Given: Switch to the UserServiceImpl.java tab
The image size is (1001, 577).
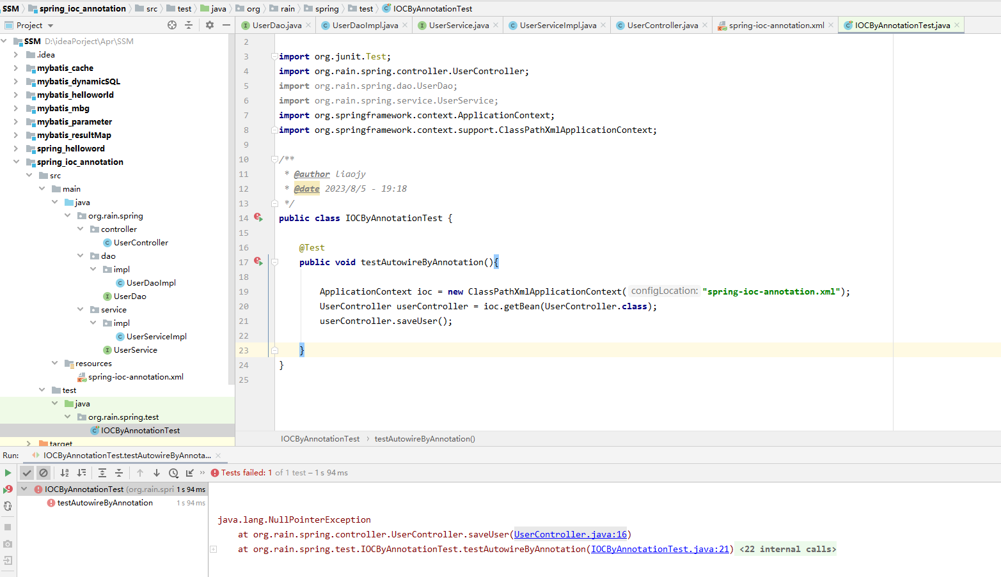Looking at the screenshot, I should click(558, 26).
